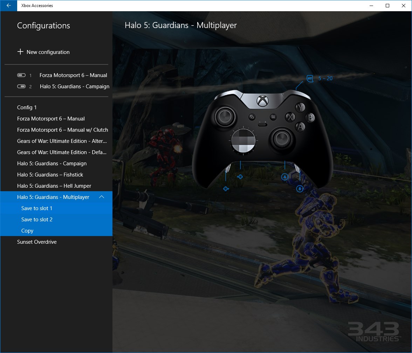Select Save to slot 2
Screen dimensions: 412x353
click(56, 220)
